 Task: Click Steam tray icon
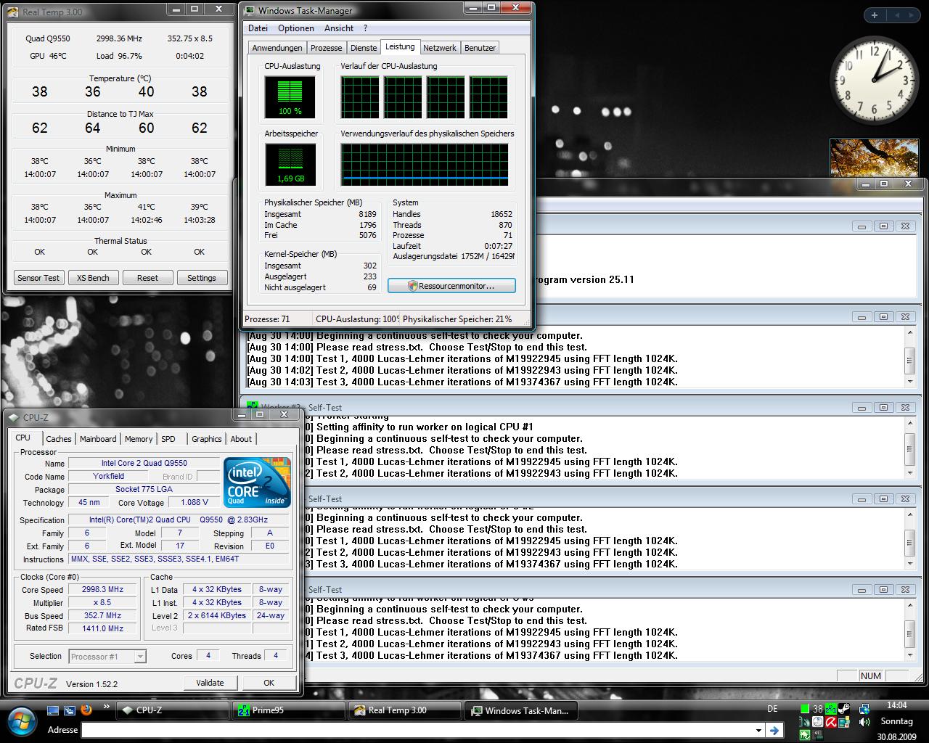coord(844,709)
